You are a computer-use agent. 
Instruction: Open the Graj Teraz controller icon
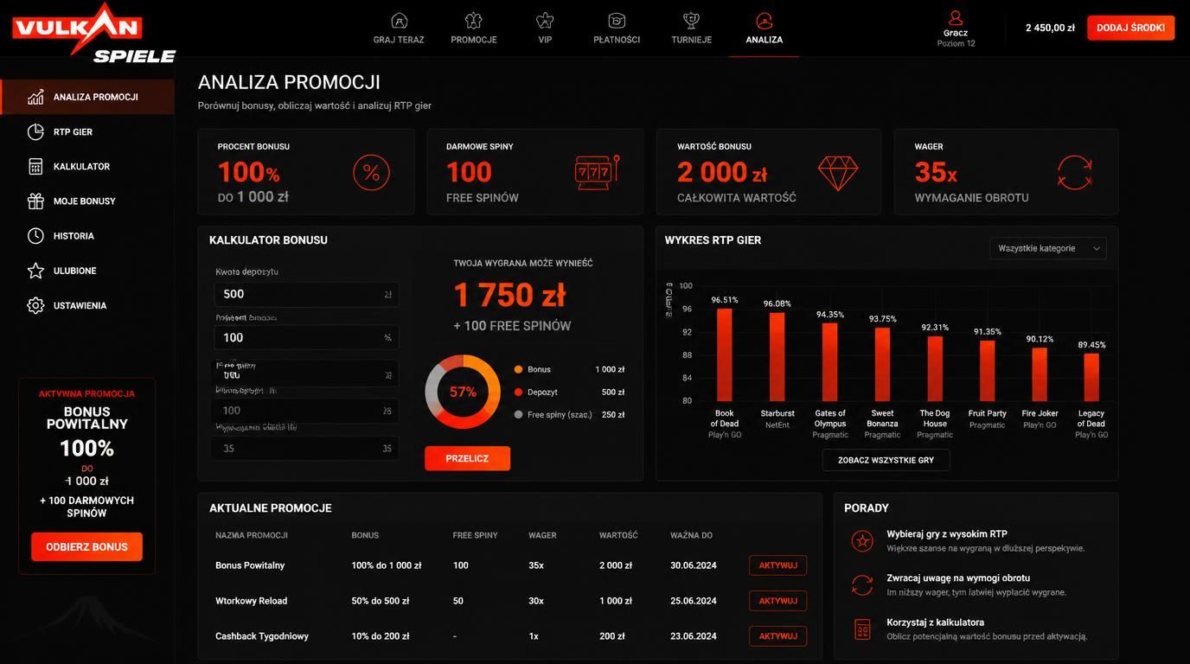click(x=399, y=20)
